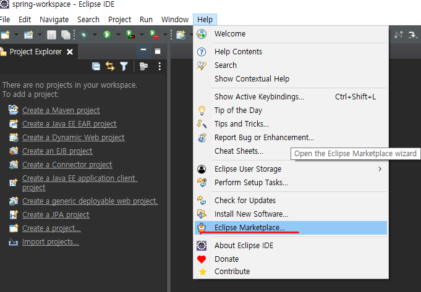Screen dimensions: 421x292
Task: Click Create a Connector project link
Action: coord(67,165)
